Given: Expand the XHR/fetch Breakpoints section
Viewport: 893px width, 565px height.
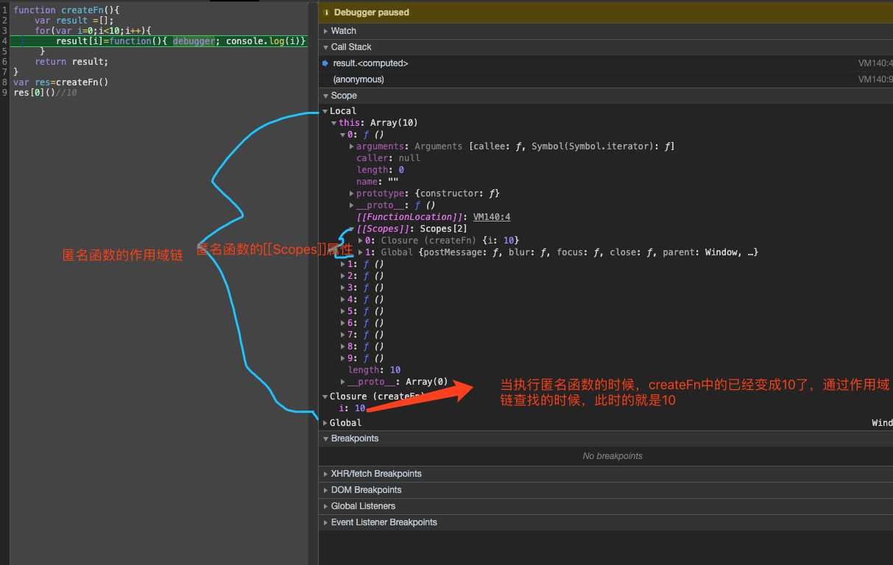Looking at the screenshot, I should pos(375,474).
